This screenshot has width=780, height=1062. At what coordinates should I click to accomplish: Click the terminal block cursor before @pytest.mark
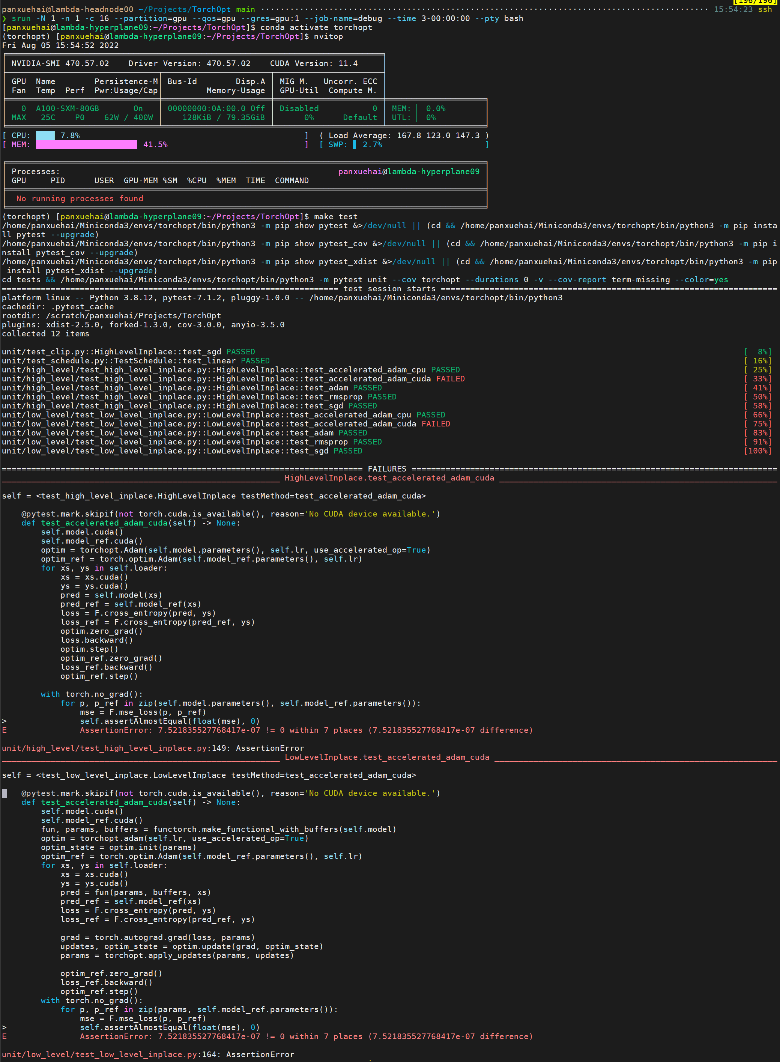[4, 793]
